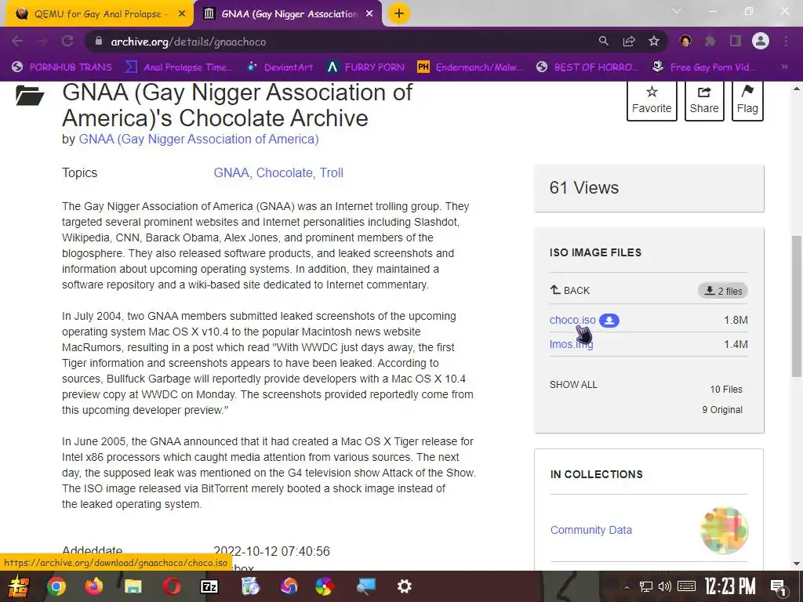Click the 61 Views text
Viewport: 803px width, 602px height.
(x=583, y=188)
